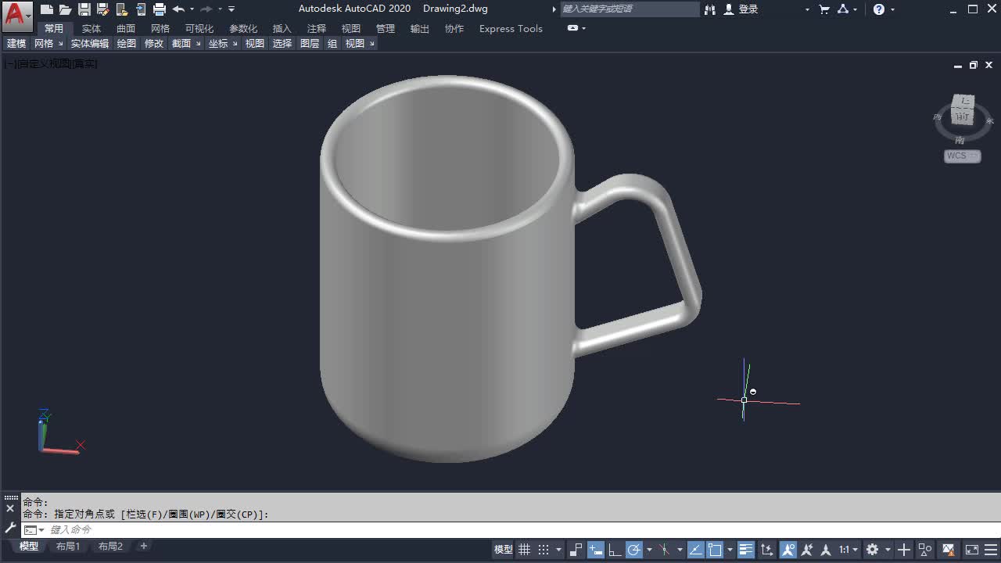Toggle the grid display in status bar

click(524, 549)
